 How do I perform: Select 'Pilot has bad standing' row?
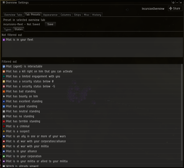point(92,91)
